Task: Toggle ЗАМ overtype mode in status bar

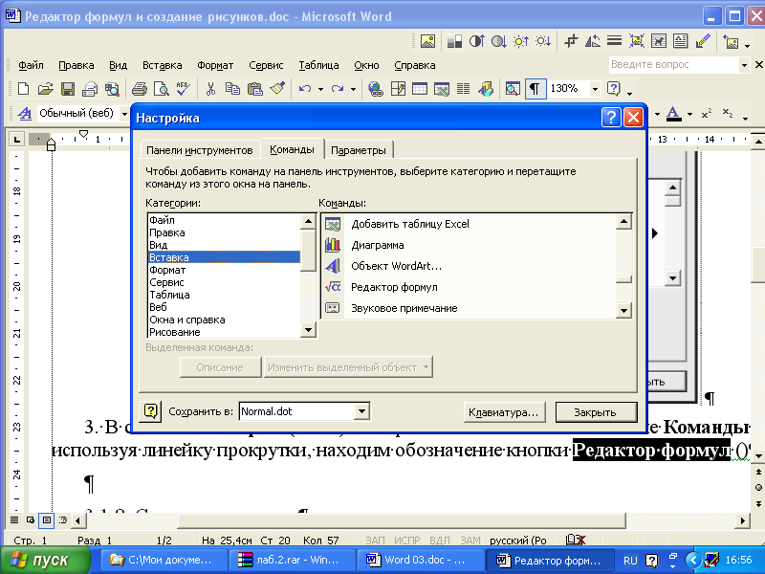Action: (470, 541)
